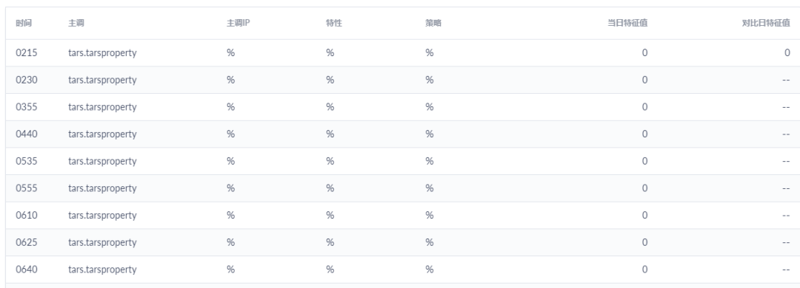Click the 当日特征值 column header
The image size is (800, 288).
click(x=627, y=23)
